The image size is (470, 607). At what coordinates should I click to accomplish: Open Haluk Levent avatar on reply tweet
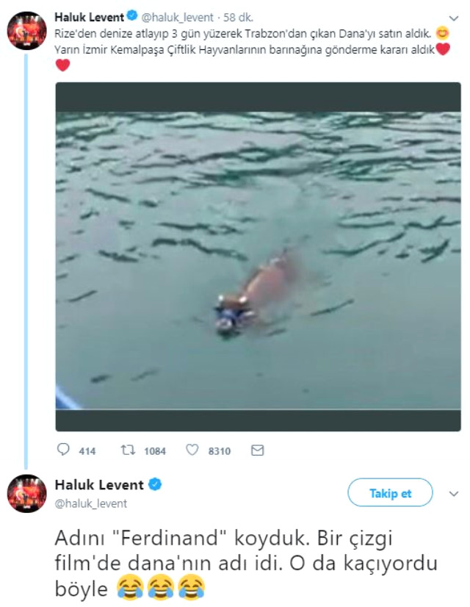[26, 494]
